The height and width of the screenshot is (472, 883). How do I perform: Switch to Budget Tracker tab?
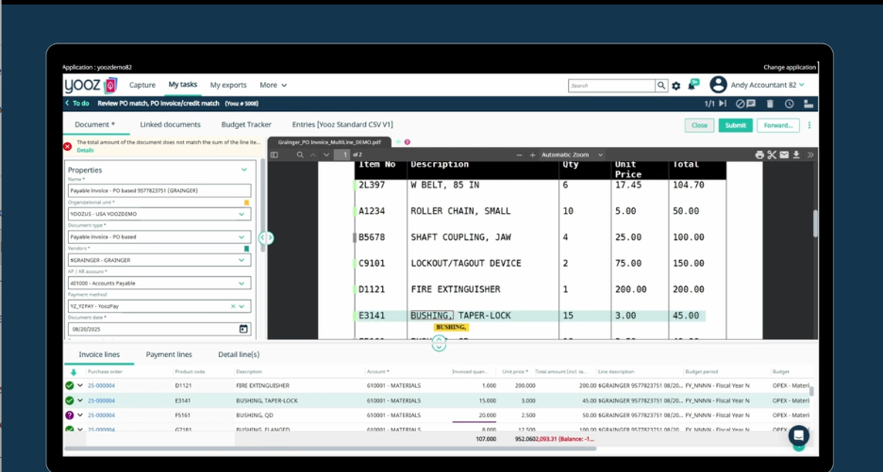246,124
